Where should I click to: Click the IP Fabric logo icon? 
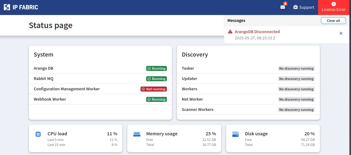click(7, 7)
